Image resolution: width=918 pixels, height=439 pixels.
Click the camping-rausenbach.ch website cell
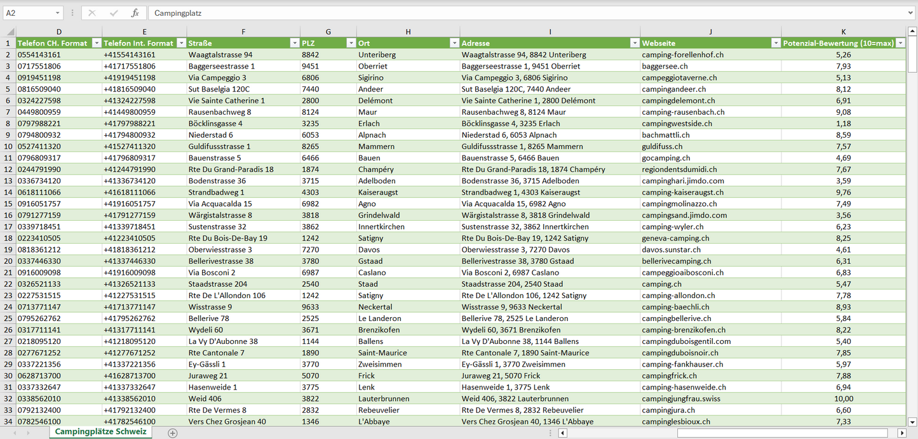pyautogui.click(x=683, y=112)
